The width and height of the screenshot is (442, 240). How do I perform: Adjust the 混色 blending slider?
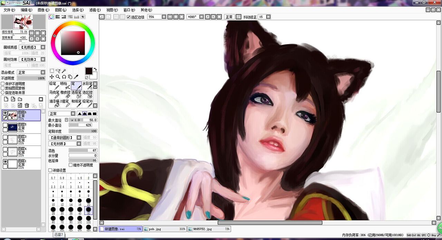(83, 150)
